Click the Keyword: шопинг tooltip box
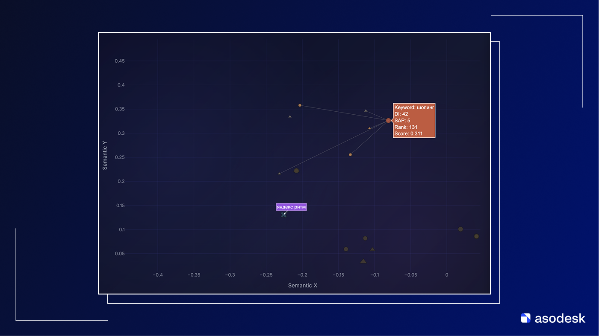 click(x=414, y=121)
